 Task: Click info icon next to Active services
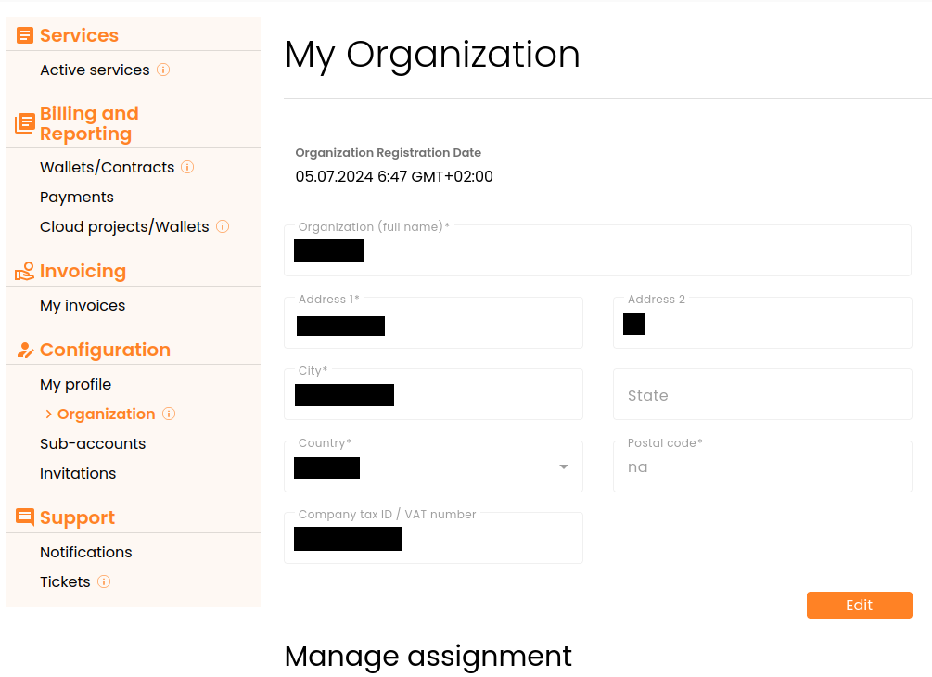click(163, 70)
